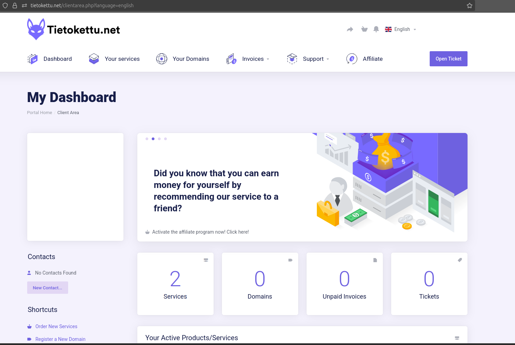The width and height of the screenshot is (515, 345).
Task: Open the shopping basket icon
Action: click(364, 30)
